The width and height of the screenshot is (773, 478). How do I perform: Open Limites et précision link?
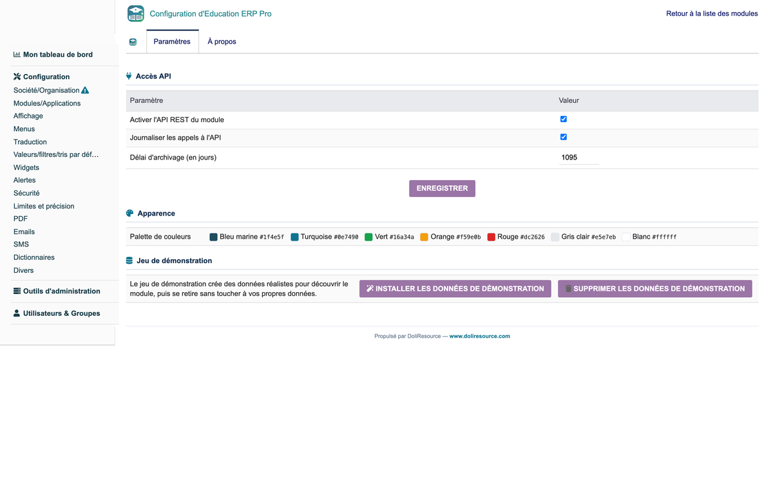pos(44,206)
